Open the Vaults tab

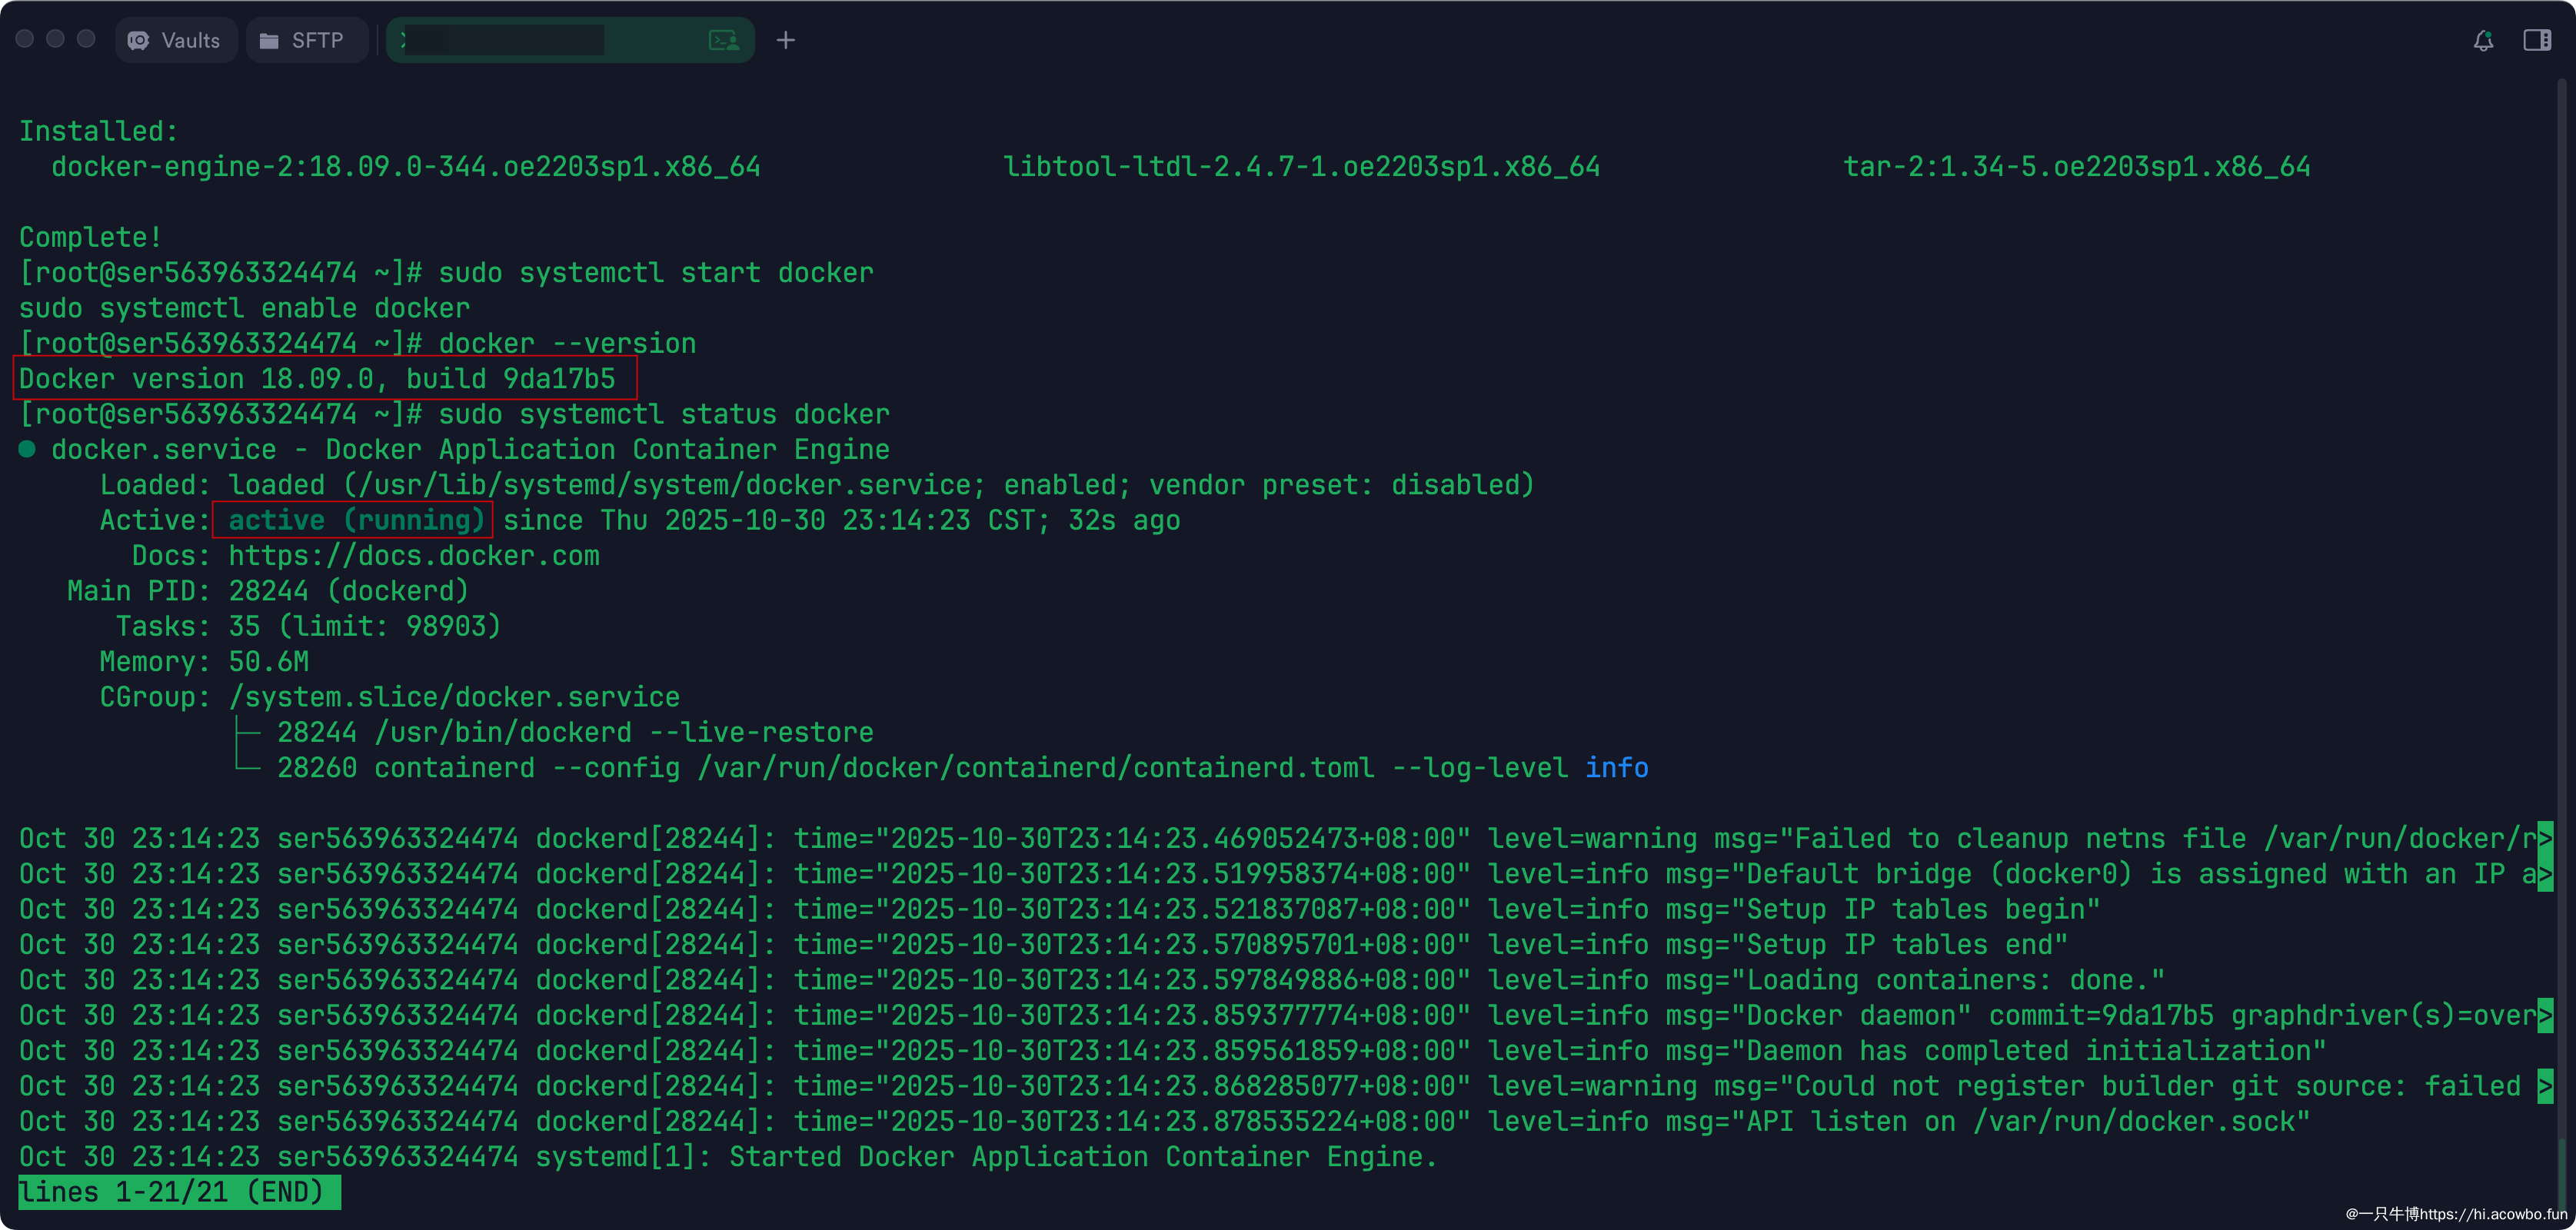coord(176,40)
